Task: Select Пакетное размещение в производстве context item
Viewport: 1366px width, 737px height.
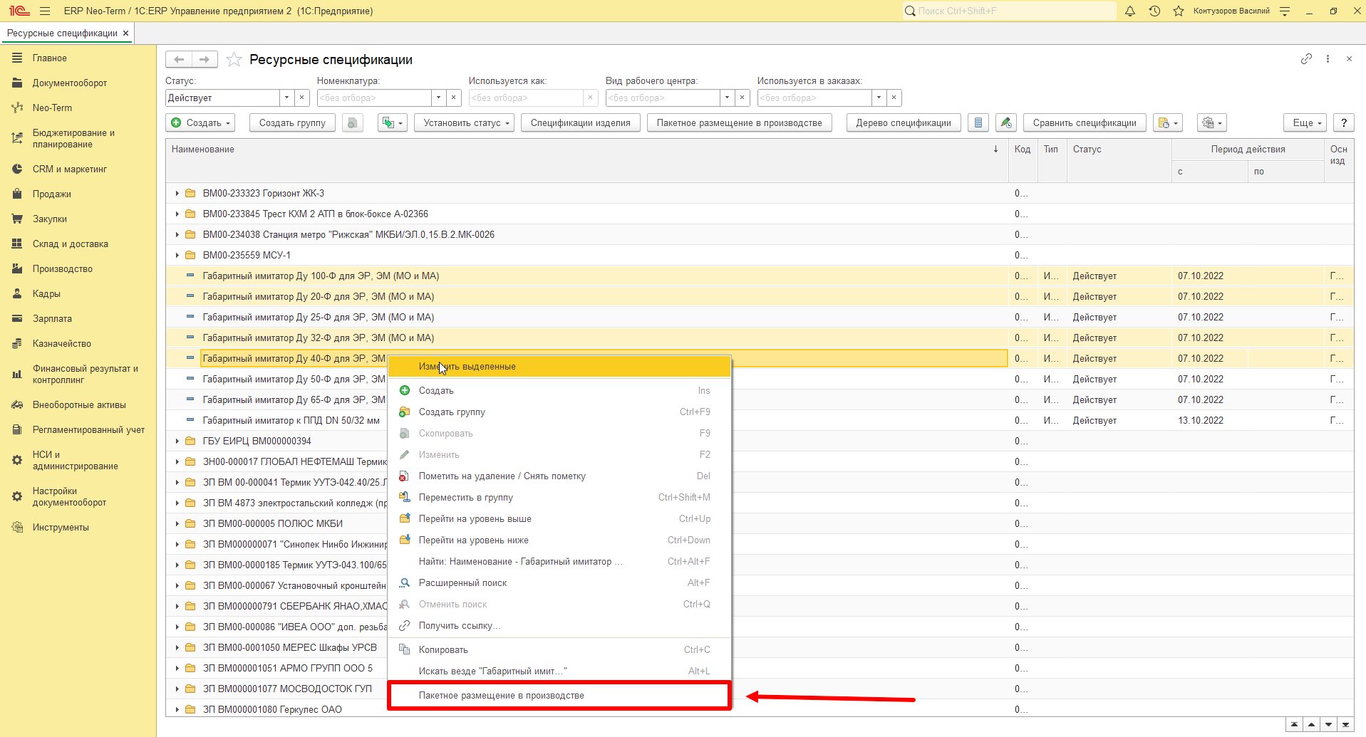Action: click(559, 695)
